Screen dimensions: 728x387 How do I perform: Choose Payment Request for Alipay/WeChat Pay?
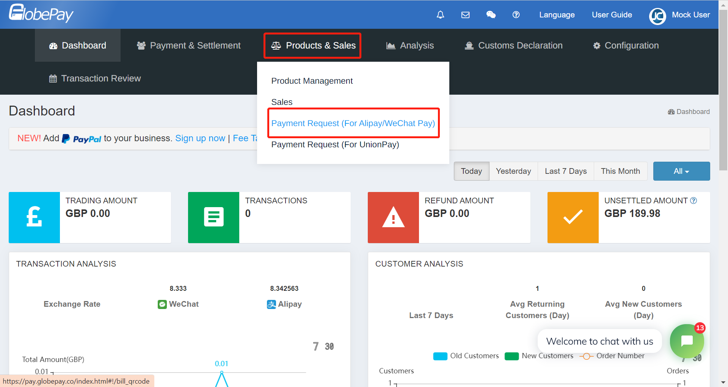(353, 123)
